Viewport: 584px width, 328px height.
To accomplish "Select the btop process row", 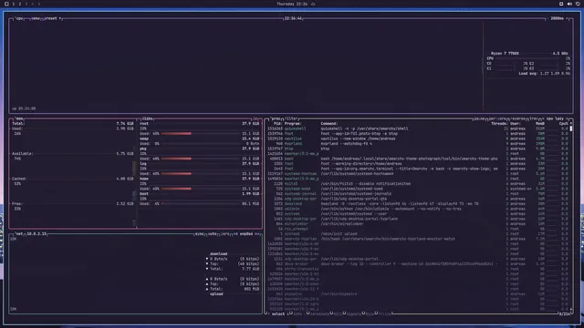I will [418, 149].
